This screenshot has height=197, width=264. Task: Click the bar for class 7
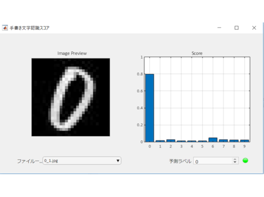click(x=223, y=141)
